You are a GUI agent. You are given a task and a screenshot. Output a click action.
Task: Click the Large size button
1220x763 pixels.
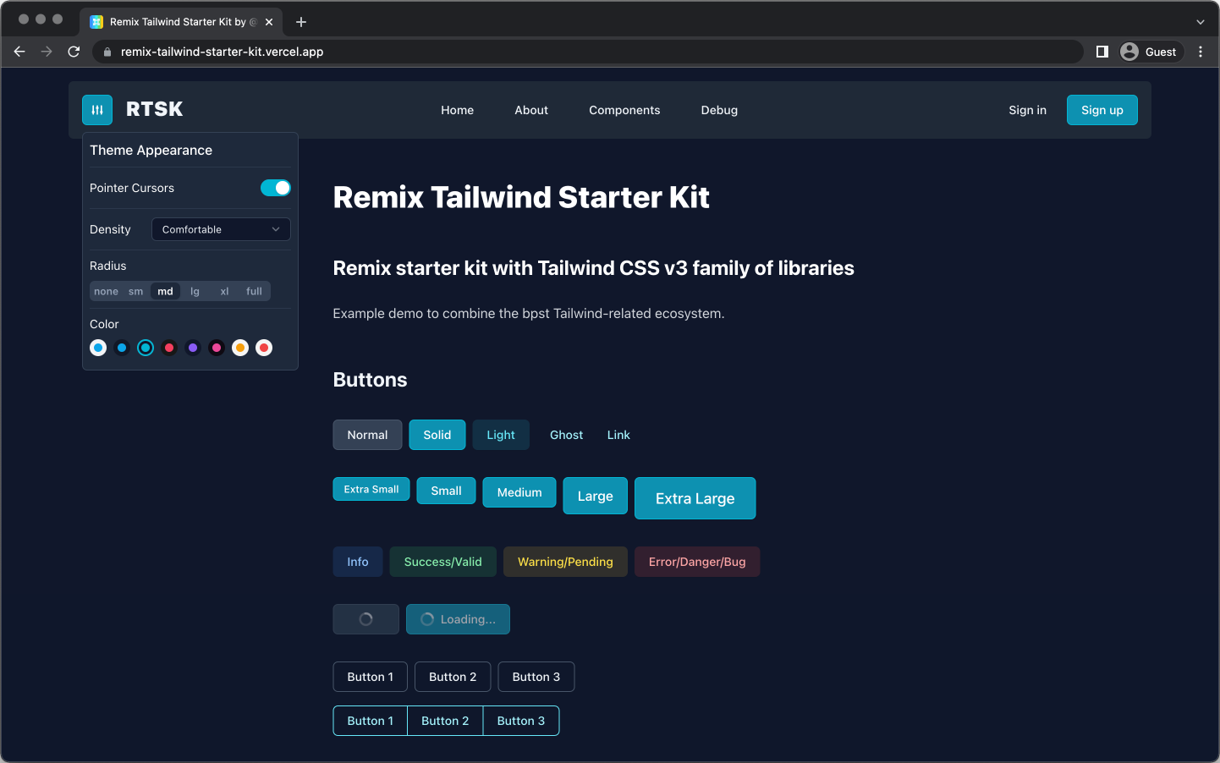(x=595, y=496)
